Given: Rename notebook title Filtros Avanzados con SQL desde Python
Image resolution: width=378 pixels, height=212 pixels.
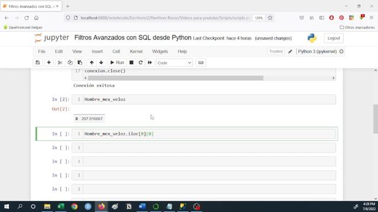Looking at the screenshot, I should (132, 38).
